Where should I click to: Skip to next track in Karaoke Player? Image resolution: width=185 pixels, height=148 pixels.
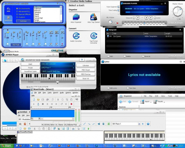tap(151, 18)
